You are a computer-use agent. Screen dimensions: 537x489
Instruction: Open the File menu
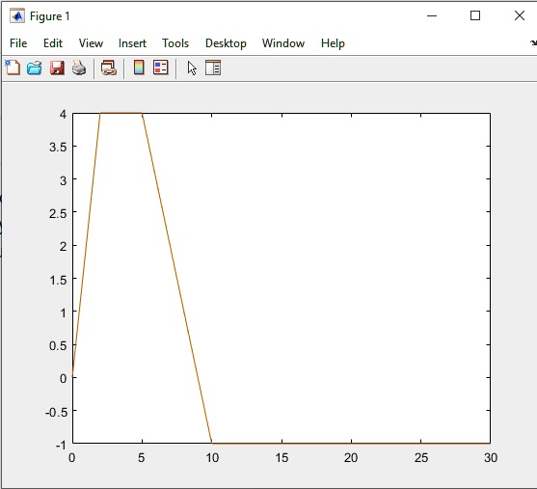click(x=18, y=43)
